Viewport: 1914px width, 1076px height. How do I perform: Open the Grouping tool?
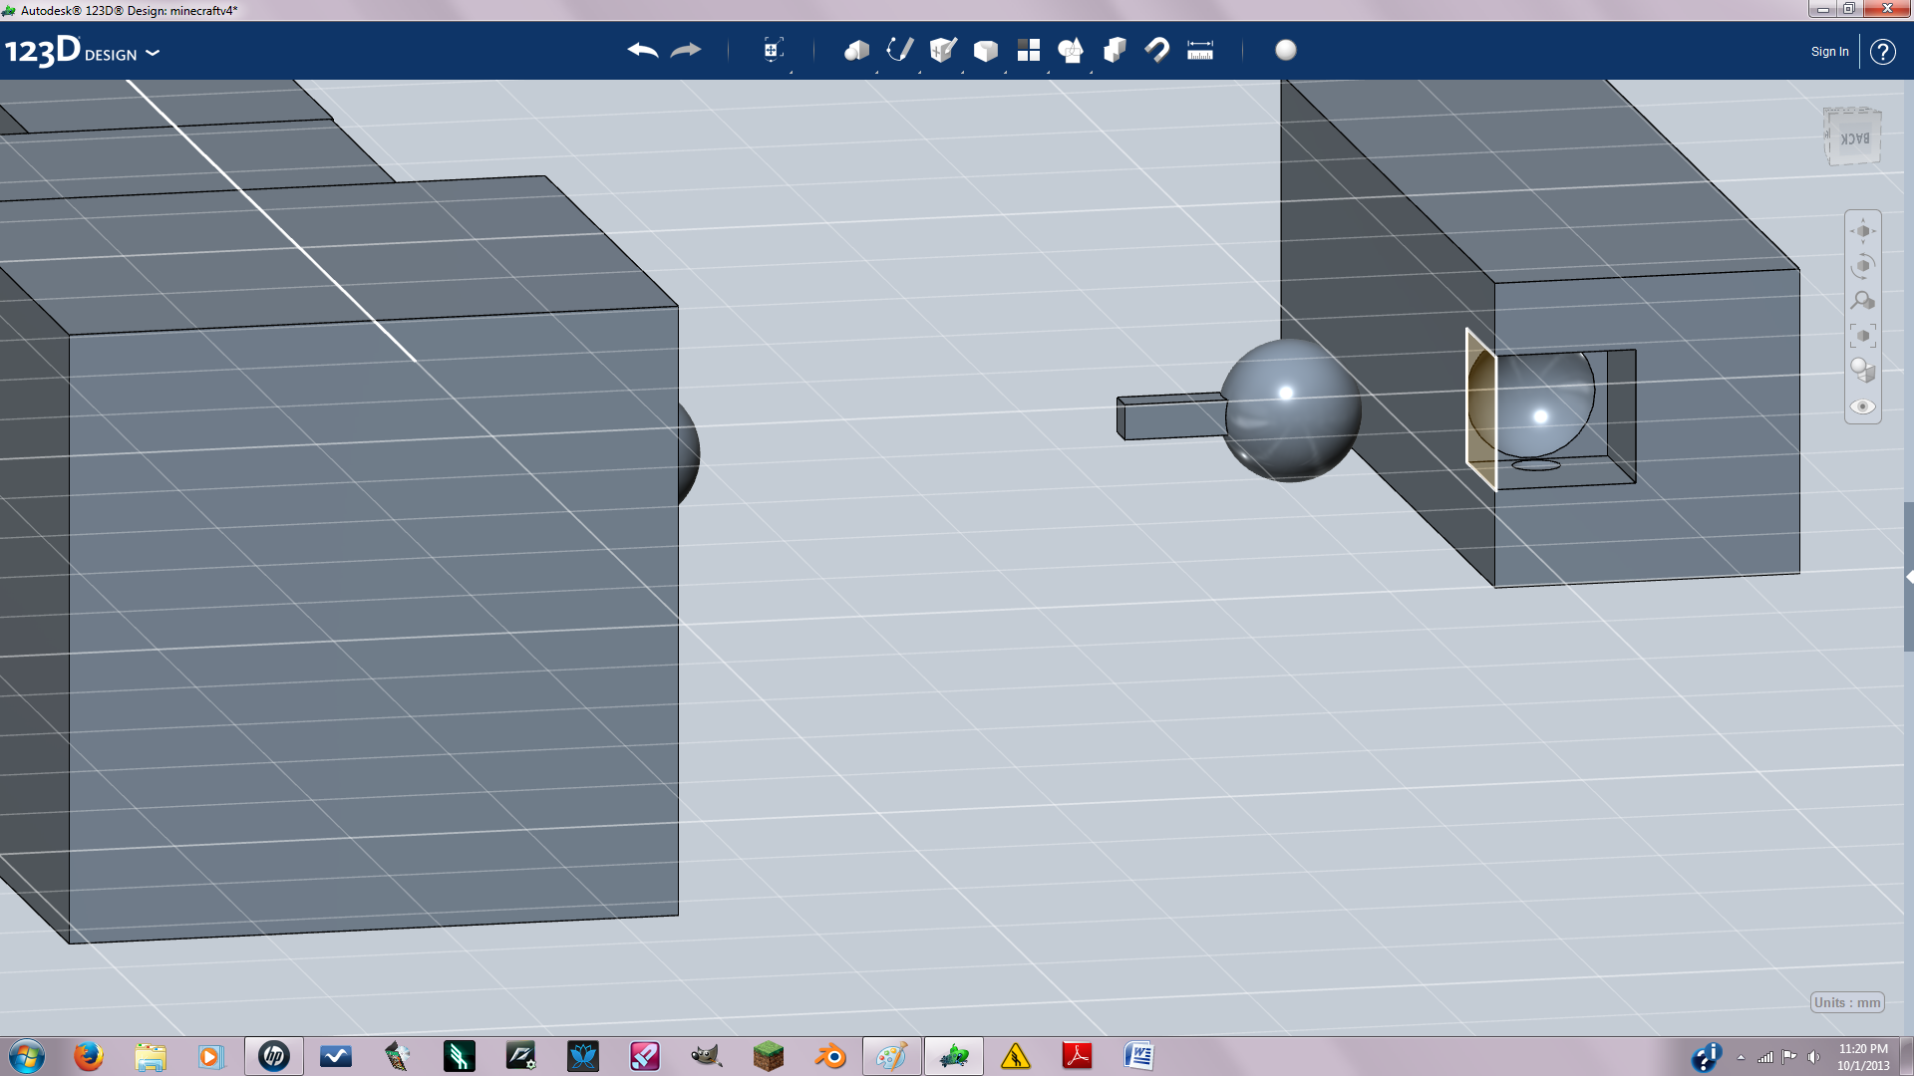click(1071, 50)
